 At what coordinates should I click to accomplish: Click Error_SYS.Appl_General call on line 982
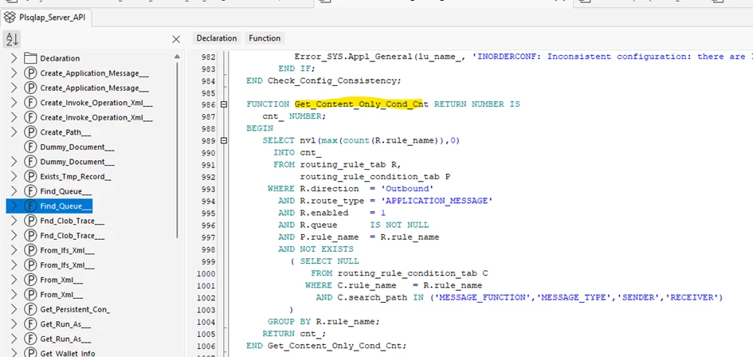click(x=354, y=57)
